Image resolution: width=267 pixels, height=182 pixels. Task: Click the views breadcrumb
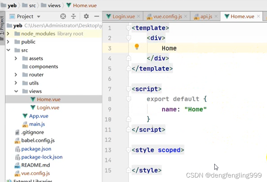[54, 5]
